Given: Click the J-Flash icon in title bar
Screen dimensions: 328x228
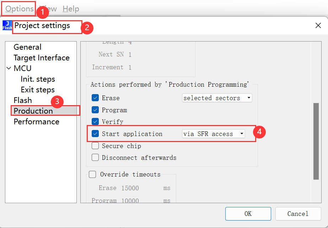Looking at the screenshot, I should point(7,26).
